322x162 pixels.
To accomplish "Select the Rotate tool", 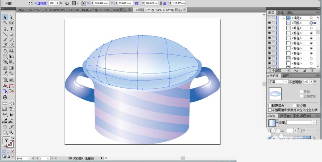I will 5,51.
